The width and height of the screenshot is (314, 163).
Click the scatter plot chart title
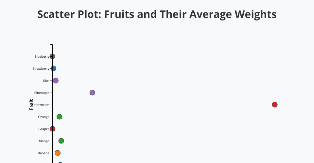[157, 14]
